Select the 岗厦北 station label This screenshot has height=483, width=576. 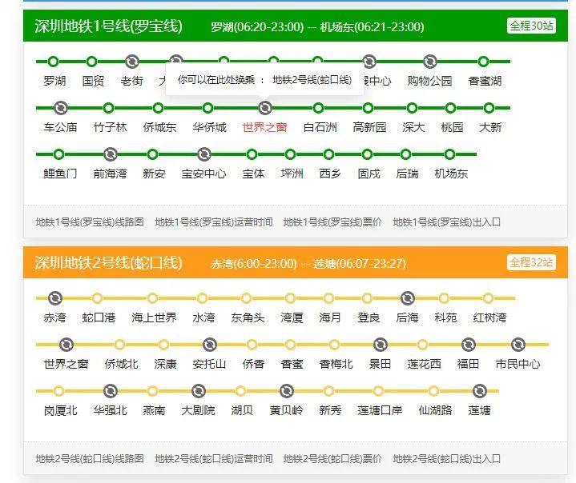tap(60, 410)
